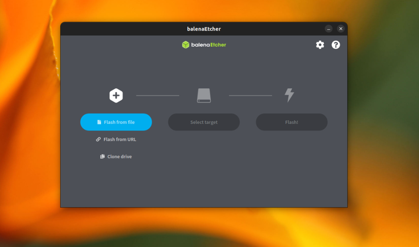Click the lightning bolt flash icon
The width and height of the screenshot is (419, 247).
289,95
